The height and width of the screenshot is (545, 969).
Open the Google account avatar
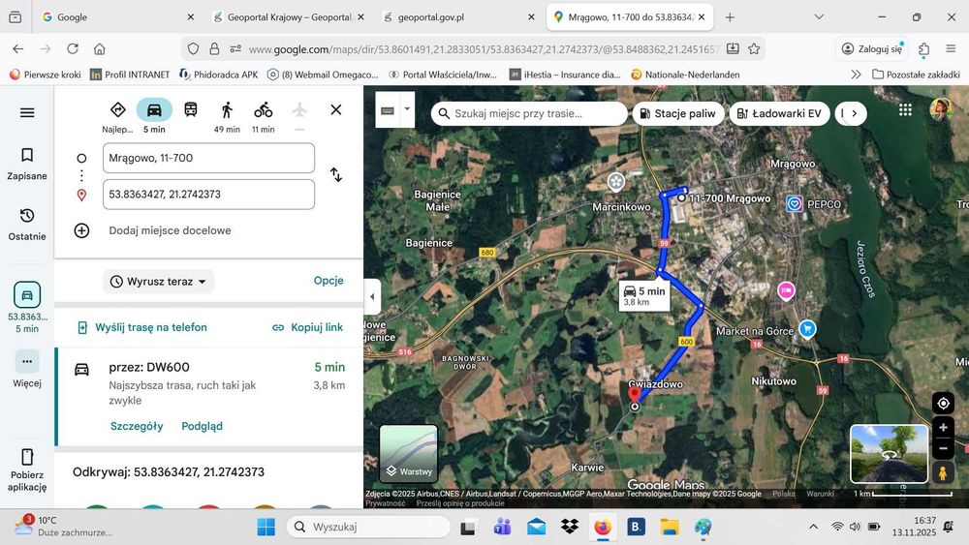pos(941,109)
